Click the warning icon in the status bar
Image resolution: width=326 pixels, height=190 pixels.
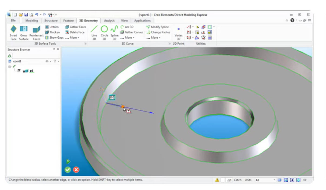[217, 180]
